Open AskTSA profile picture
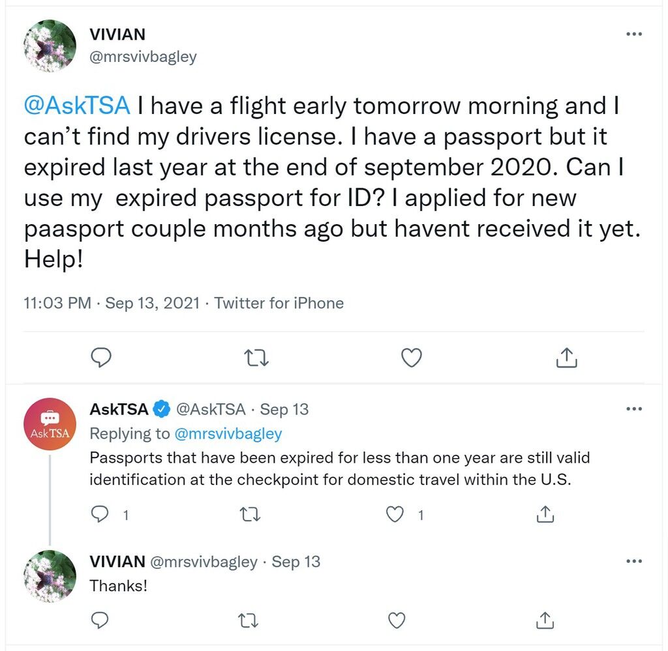 [50, 424]
